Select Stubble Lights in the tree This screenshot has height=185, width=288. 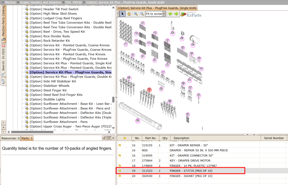click(x=54, y=99)
